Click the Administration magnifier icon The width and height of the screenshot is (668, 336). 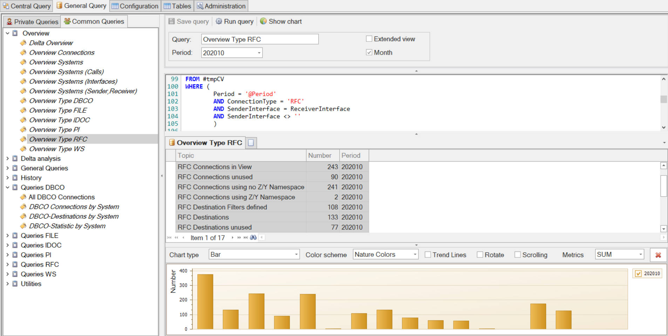[200, 6]
